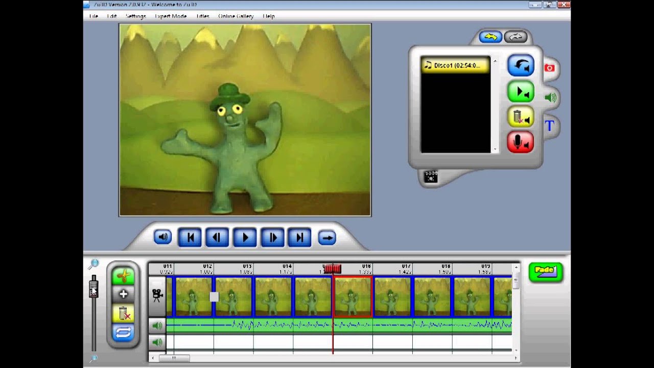Select frame 017 thumbnail in timeline

point(393,296)
